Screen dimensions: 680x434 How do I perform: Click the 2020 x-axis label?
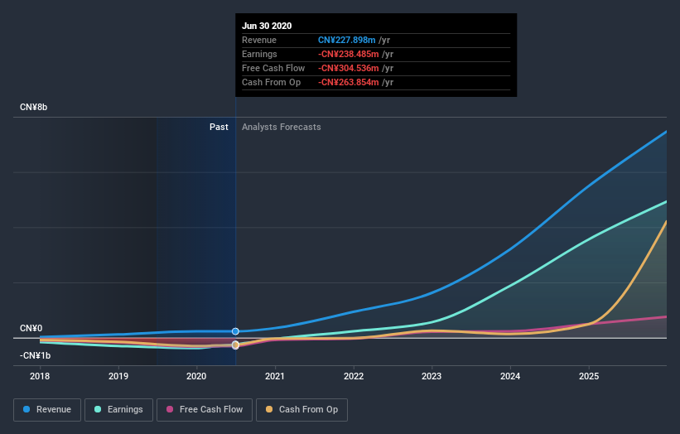196,376
